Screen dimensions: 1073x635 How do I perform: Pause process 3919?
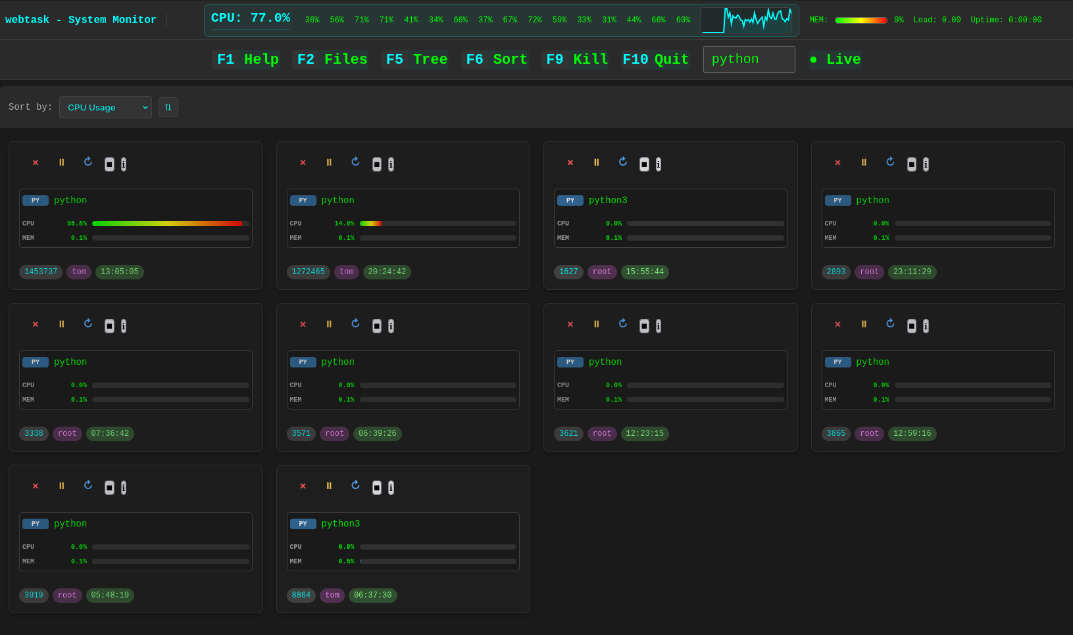coord(62,486)
